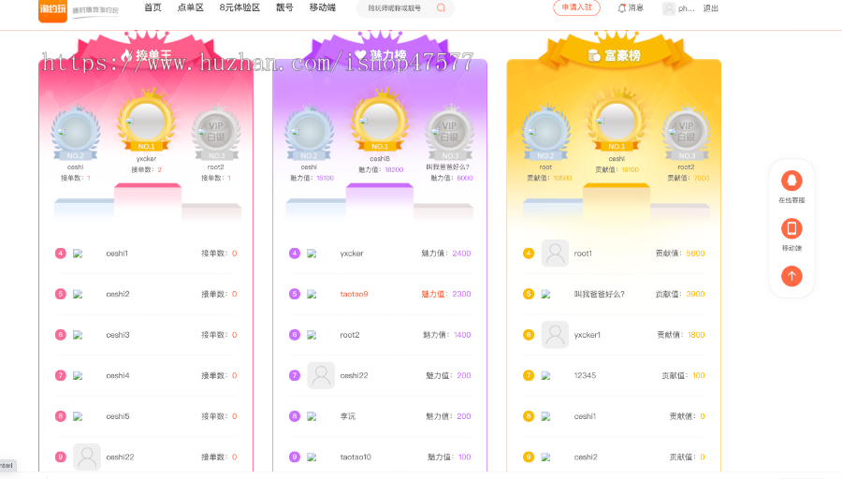Click the 魅力值 2400 value

(461, 254)
